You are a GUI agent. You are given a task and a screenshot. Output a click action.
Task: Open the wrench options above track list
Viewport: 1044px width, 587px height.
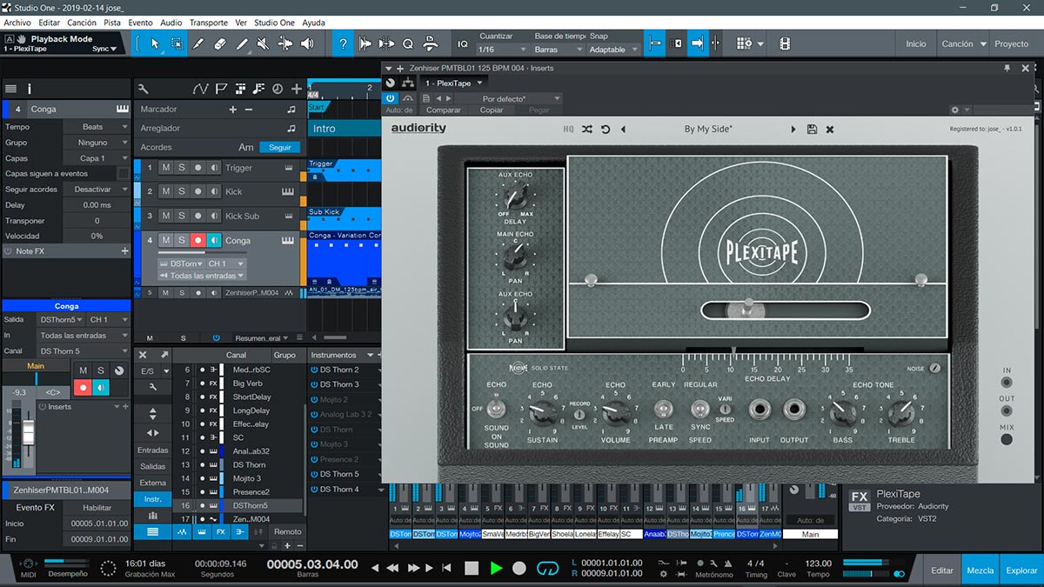pyautogui.click(x=144, y=89)
